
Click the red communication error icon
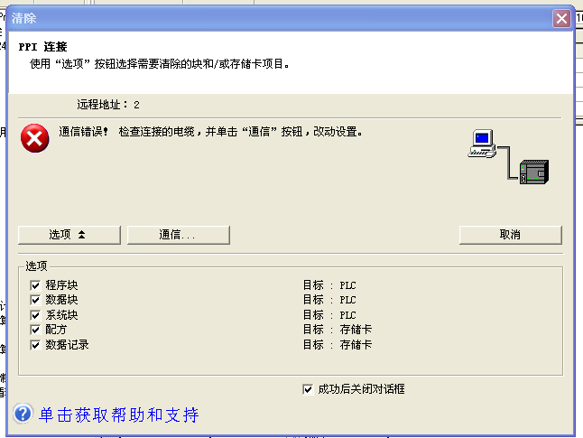(35, 138)
